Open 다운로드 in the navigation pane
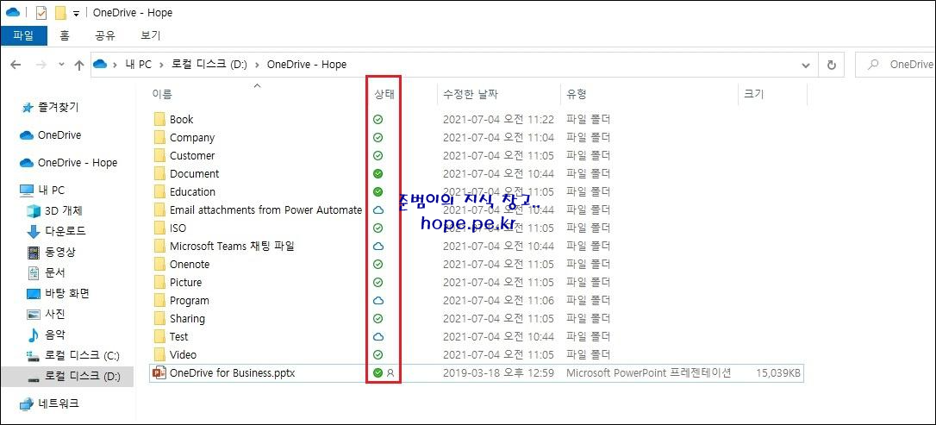This screenshot has width=936, height=425. [x=65, y=231]
